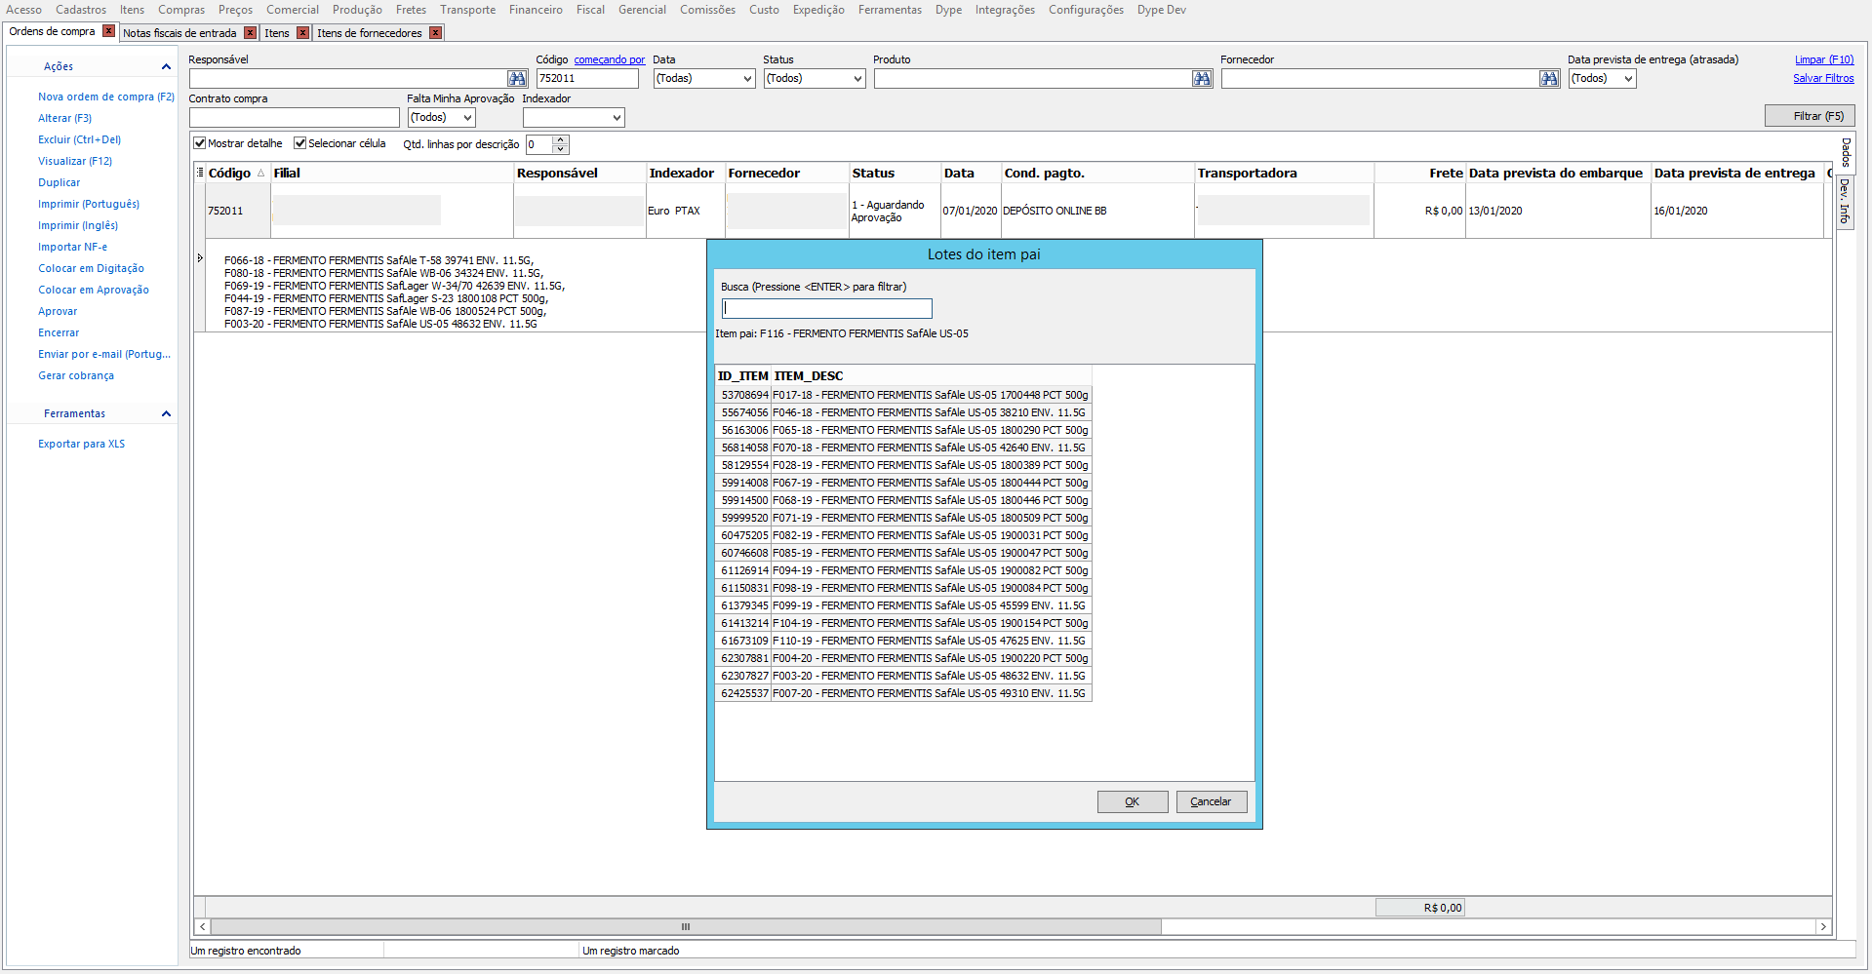
Task: Switch to Notas fiscais de entrada tab
Action: [x=179, y=33]
